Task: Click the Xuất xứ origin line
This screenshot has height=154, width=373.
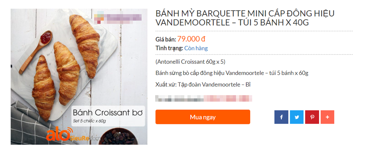Action: 203,85
